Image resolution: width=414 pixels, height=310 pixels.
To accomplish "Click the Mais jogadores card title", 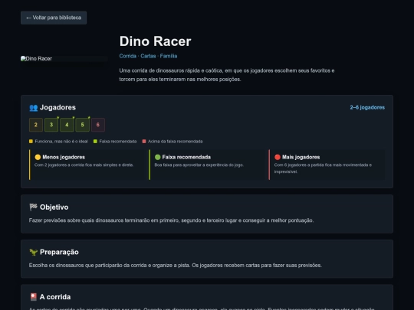I will pyautogui.click(x=301, y=157).
